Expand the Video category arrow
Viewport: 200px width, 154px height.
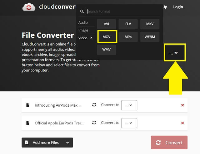(91, 38)
